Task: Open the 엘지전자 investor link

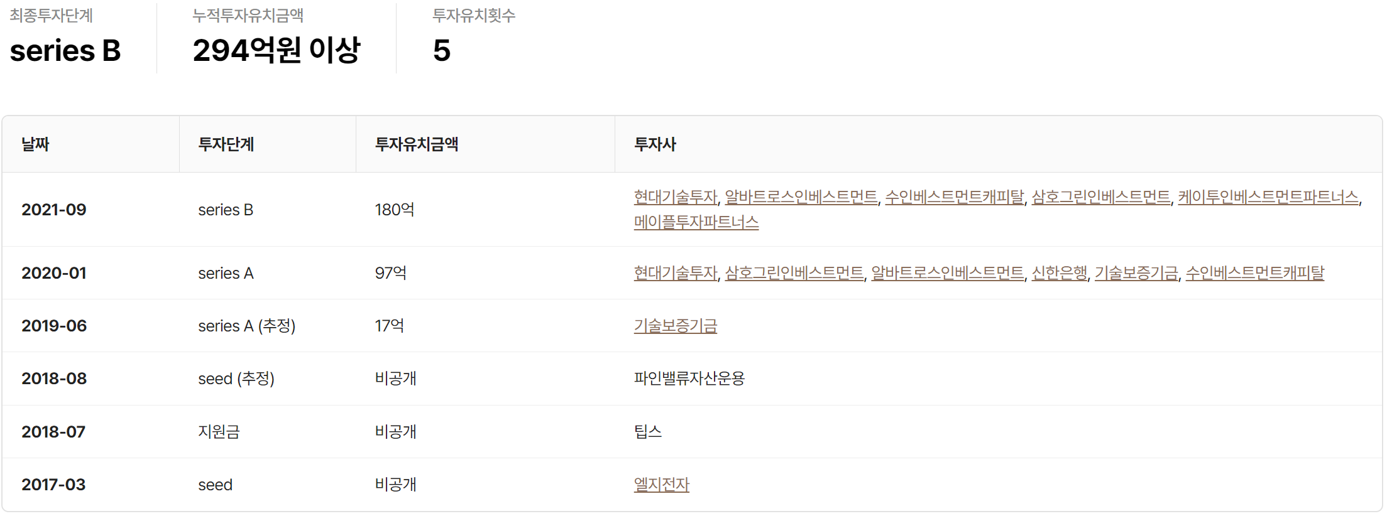Action: 661,485
